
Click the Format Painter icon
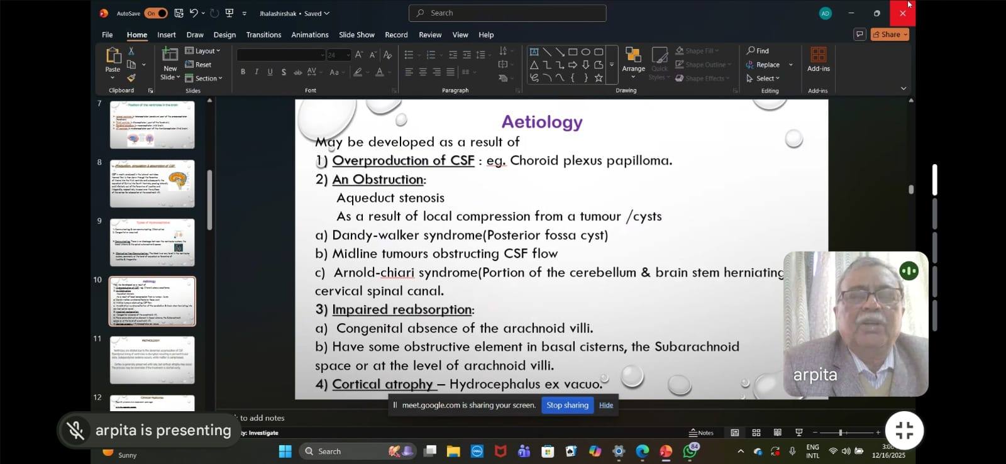[131, 78]
